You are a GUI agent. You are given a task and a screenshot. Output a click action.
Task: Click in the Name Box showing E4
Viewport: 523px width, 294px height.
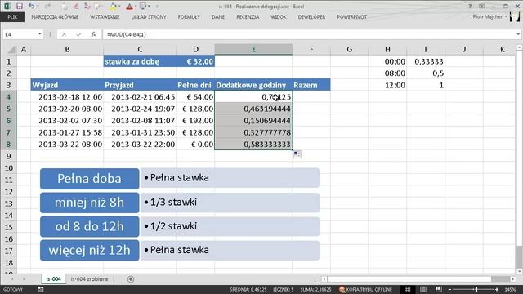[x=20, y=34]
